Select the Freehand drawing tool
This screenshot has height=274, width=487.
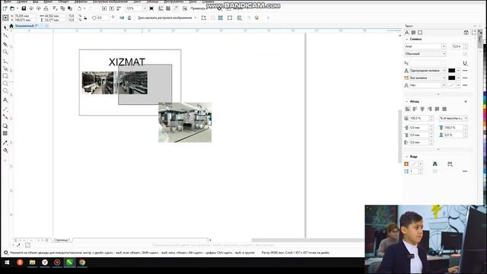(x=5, y=61)
